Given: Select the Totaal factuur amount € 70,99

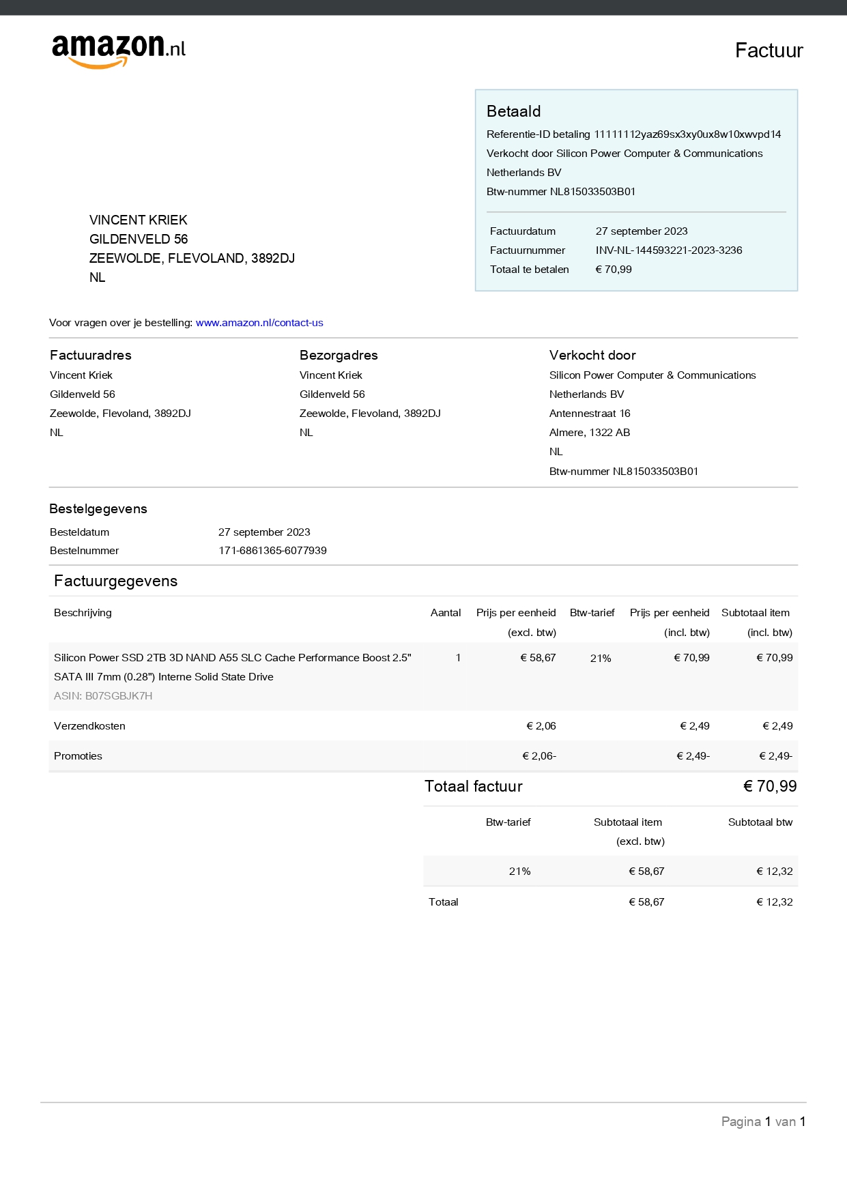Looking at the screenshot, I should (769, 786).
